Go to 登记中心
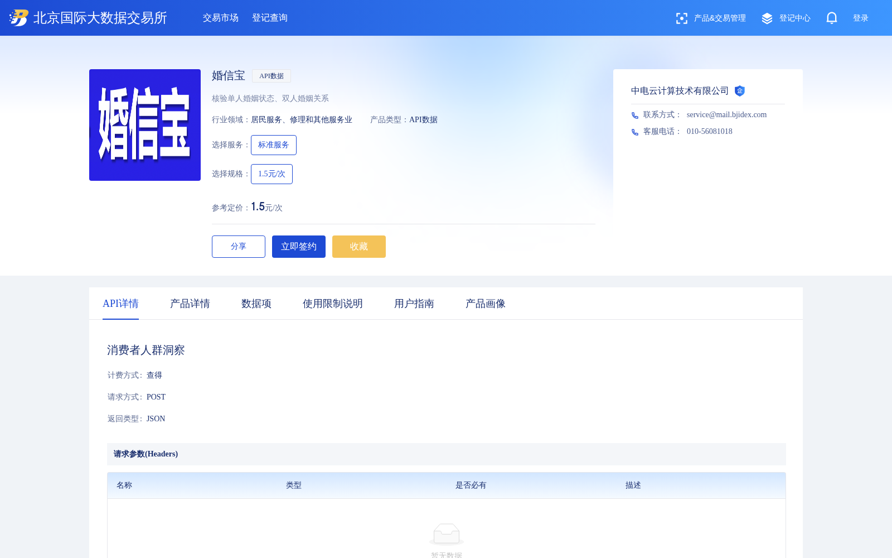The image size is (892, 558). point(795,18)
